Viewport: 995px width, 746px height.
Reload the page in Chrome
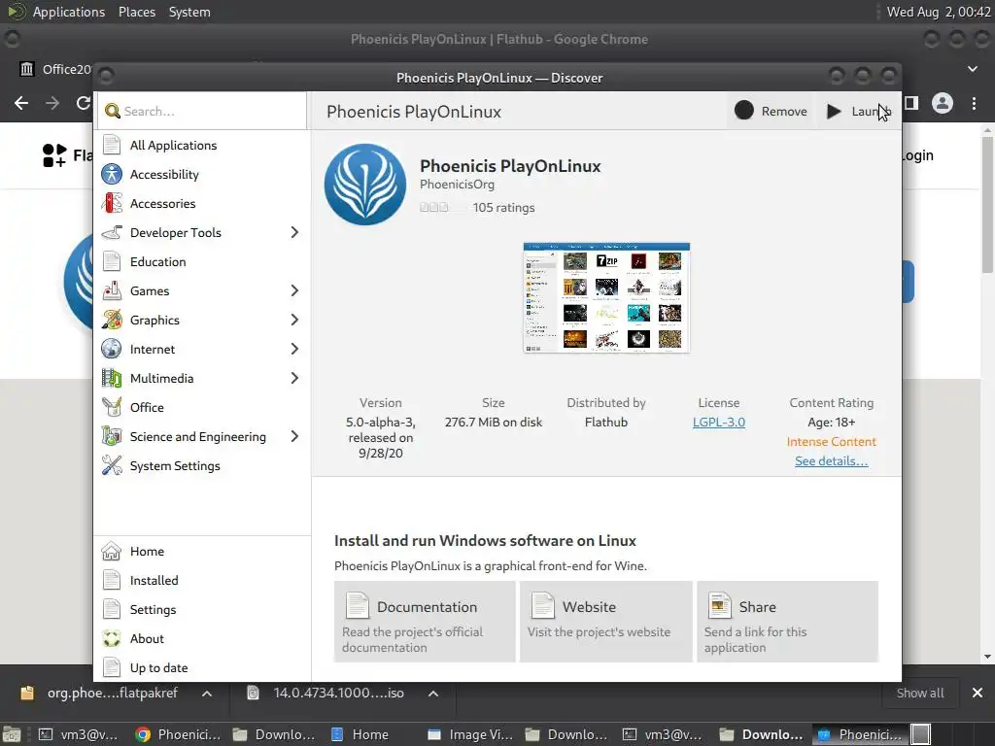pyautogui.click(x=84, y=103)
